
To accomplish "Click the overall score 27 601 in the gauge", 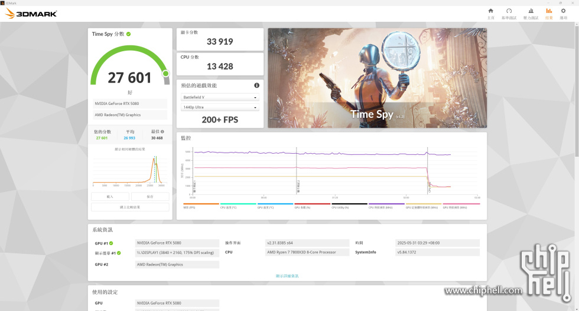I will click(x=129, y=78).
